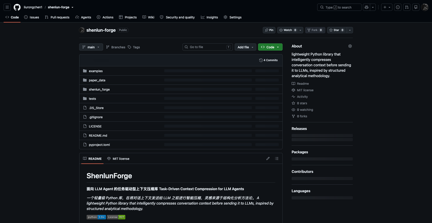The image size is (432, 223).
Task: Open the Copilot icon button
Action: click(x=366, y=8)
